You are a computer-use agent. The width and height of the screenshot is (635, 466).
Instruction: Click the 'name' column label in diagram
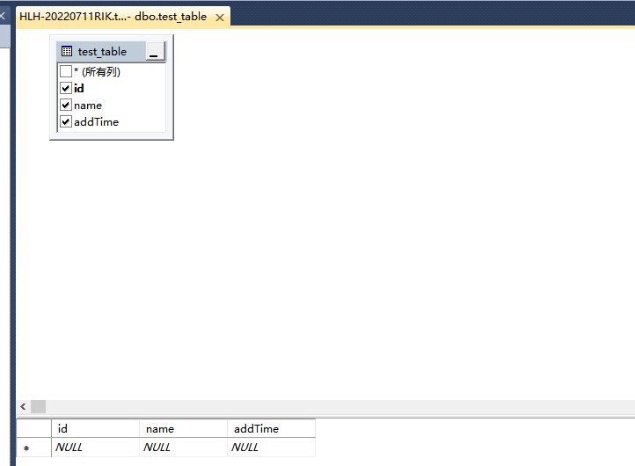pos(88,106)
